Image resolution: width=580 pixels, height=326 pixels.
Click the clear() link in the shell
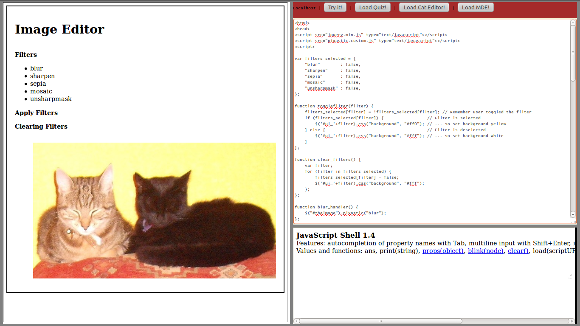518,251
